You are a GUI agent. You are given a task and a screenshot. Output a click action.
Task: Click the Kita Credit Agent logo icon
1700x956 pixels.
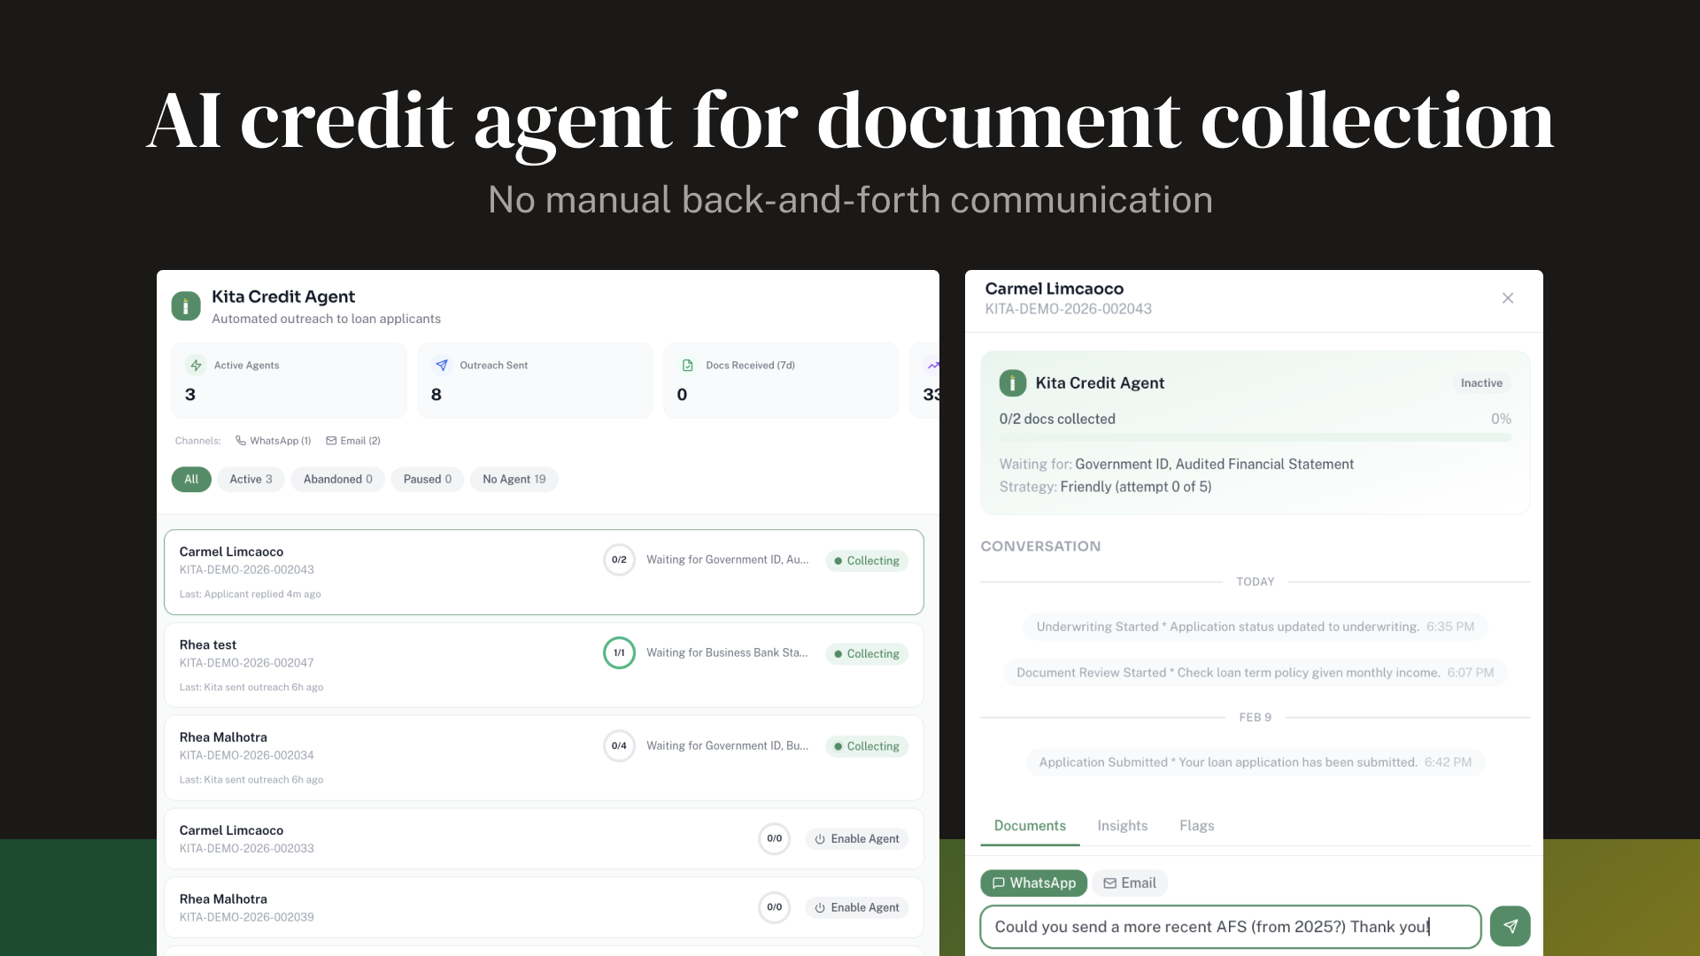point(185,305)
